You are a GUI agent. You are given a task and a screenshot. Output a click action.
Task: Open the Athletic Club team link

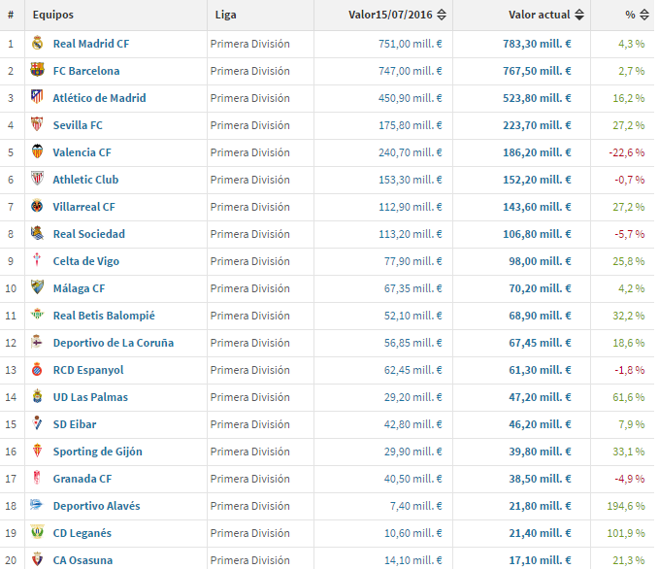[85, 180]
